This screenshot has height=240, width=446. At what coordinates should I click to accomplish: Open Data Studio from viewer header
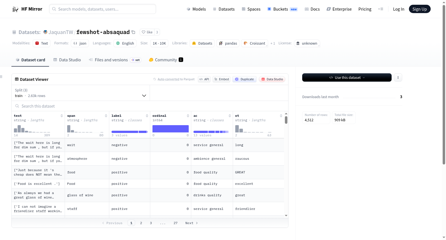272,79
